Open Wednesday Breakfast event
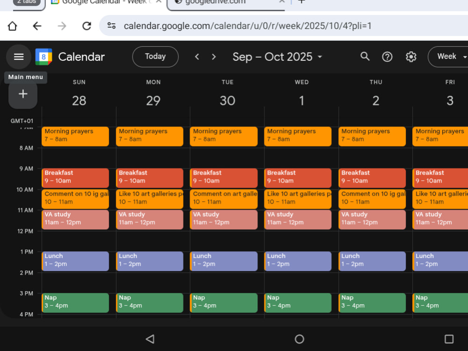Screen dimensions: 468x351 pyautogui.click(x=298, y=178)
